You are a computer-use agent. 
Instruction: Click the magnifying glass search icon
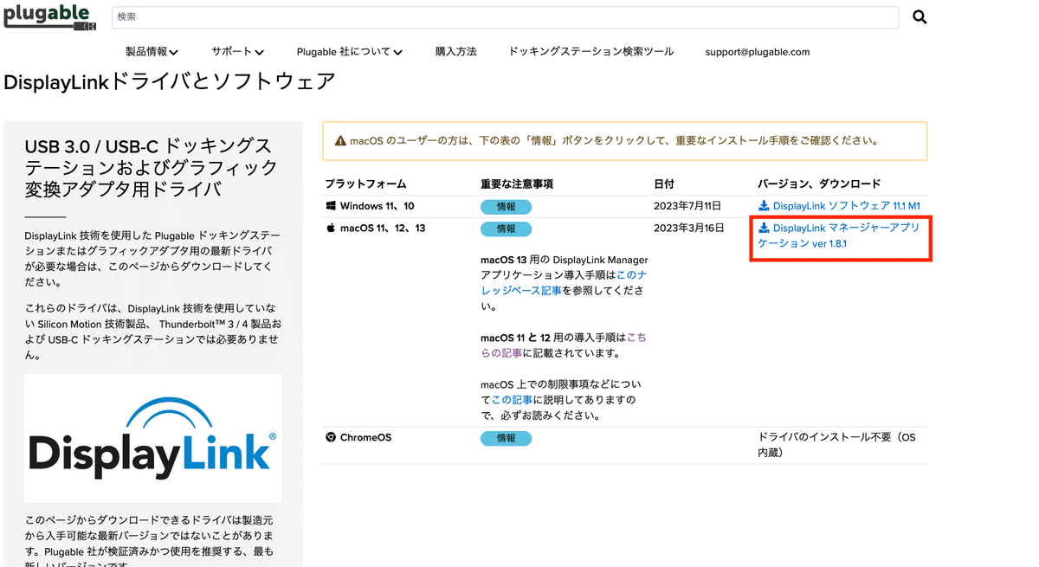(920, 16)
